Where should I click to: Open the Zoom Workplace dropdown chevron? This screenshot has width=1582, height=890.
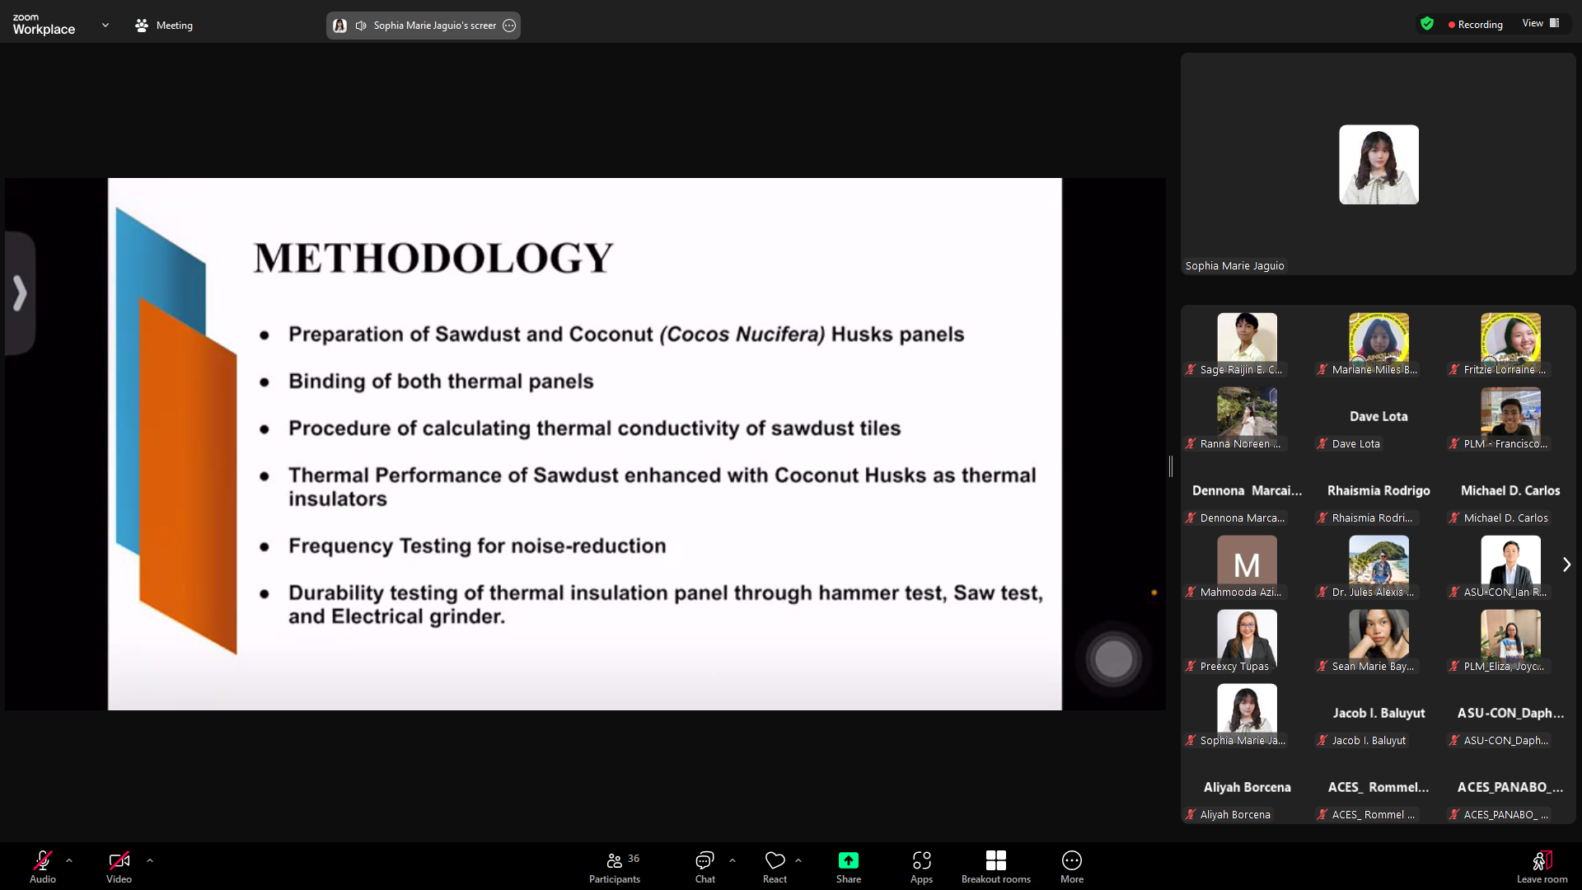pos(105,26)
